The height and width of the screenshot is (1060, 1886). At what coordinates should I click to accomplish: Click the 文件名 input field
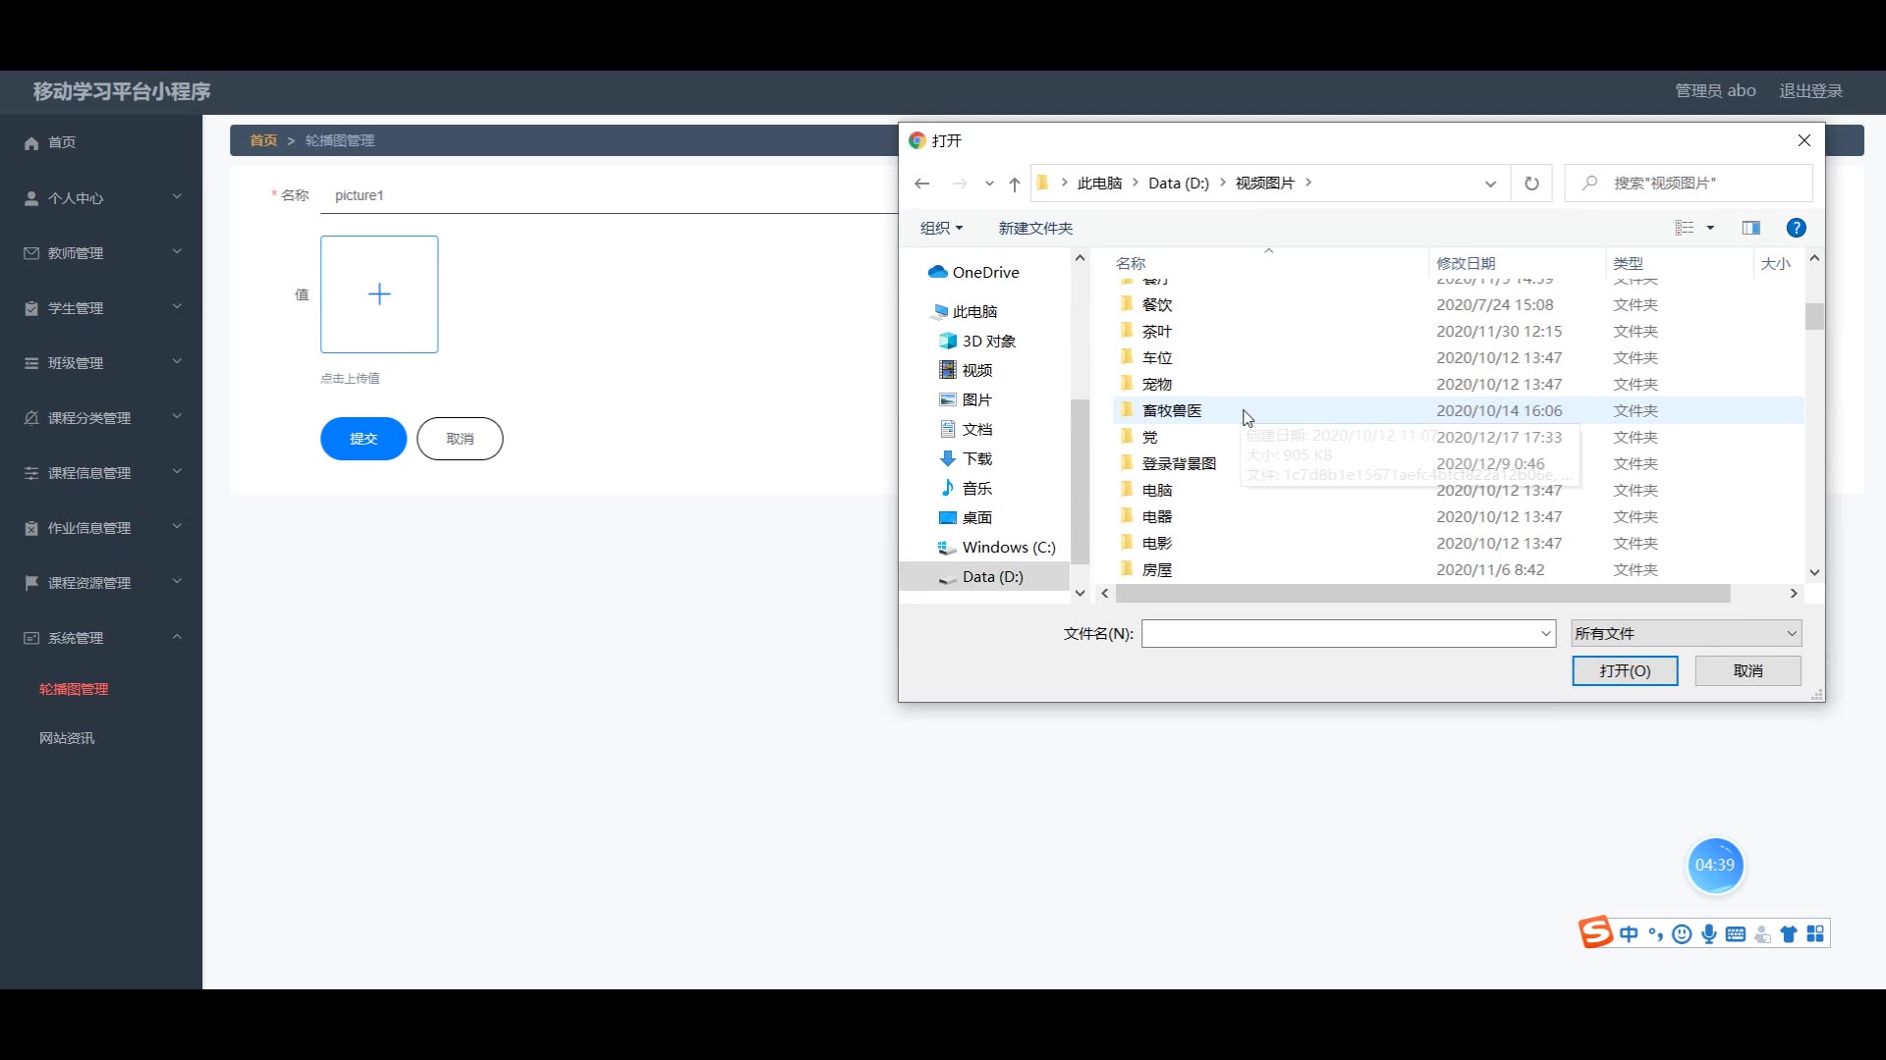click(x=1348, y=633)
